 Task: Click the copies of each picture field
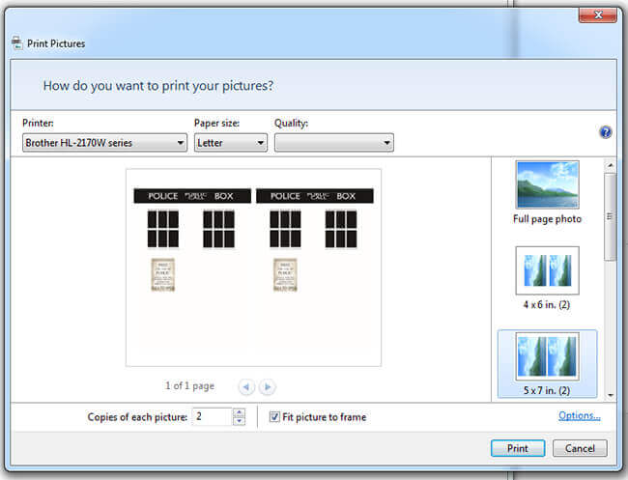point(213,417)
